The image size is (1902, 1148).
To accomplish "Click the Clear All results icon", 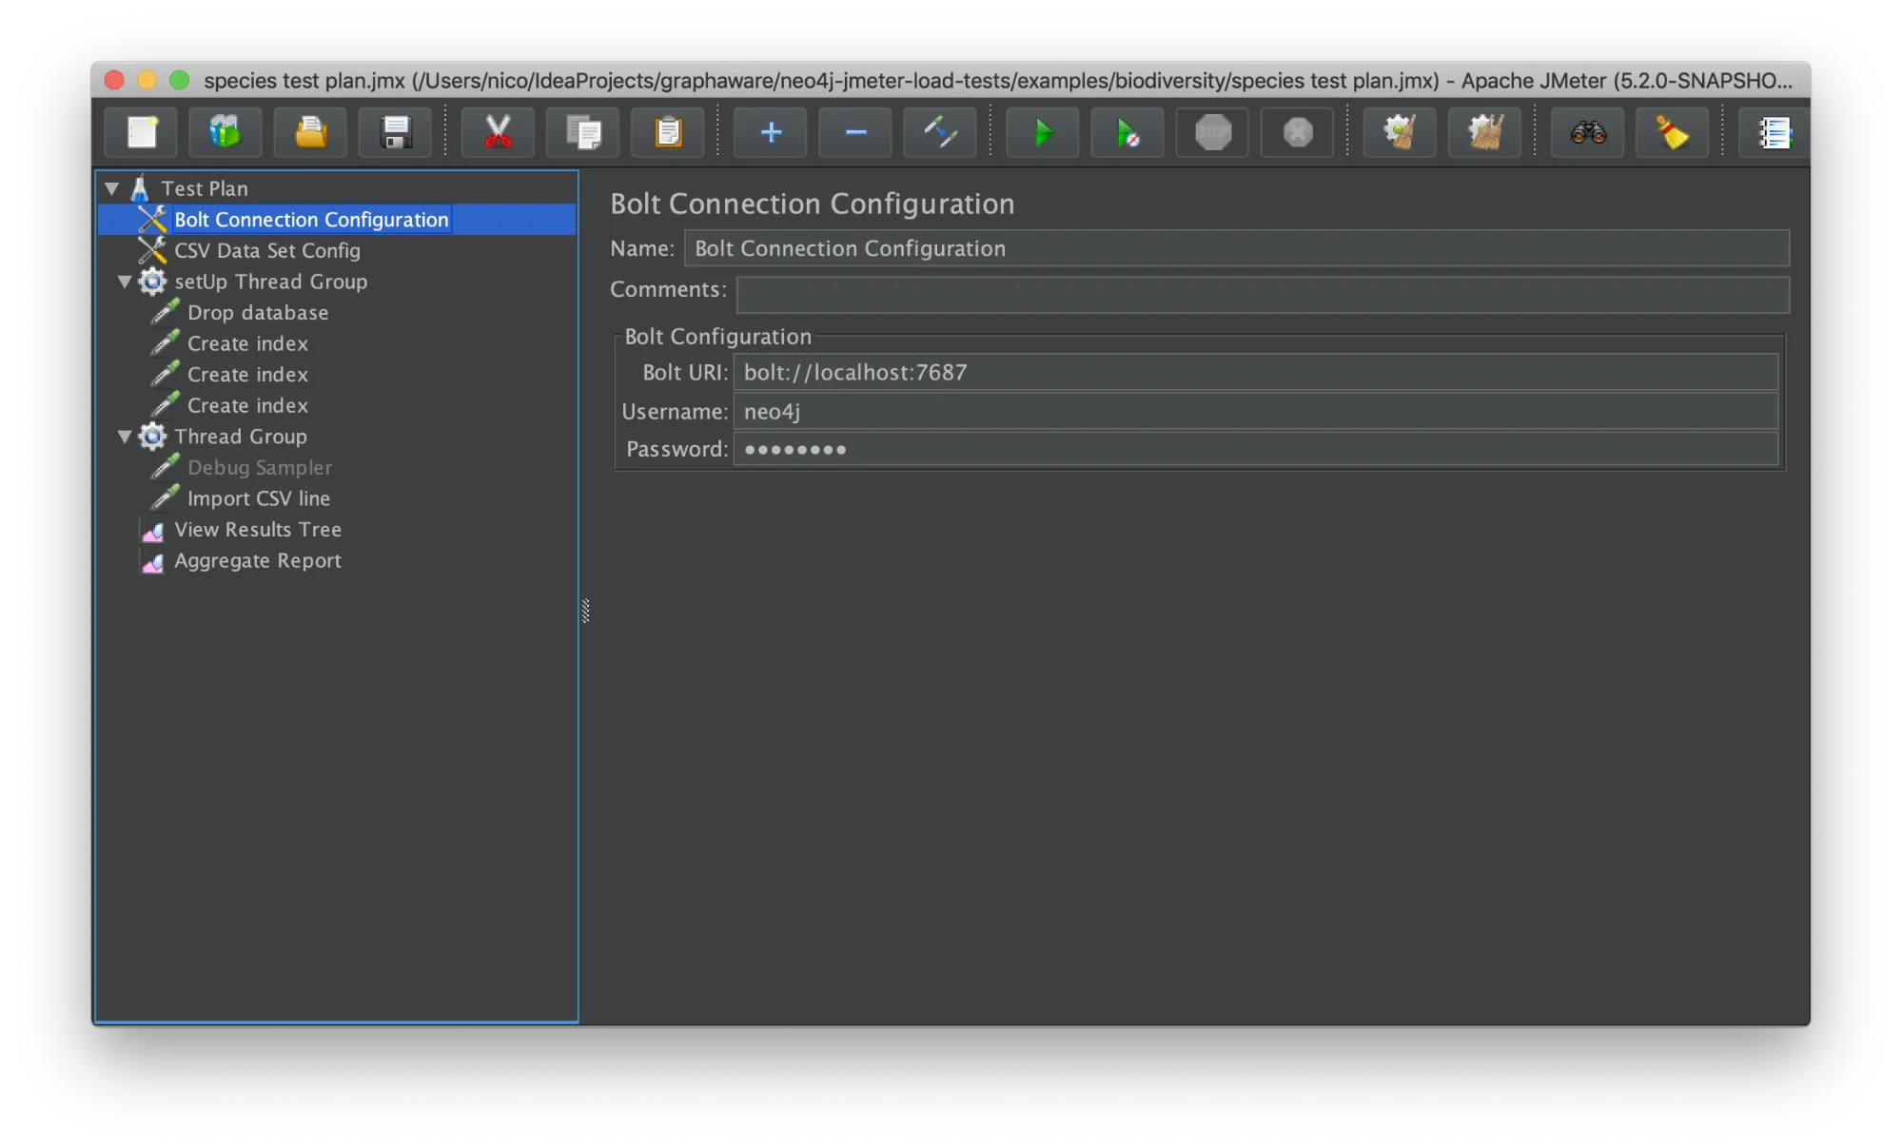I will pos(1484,132).
